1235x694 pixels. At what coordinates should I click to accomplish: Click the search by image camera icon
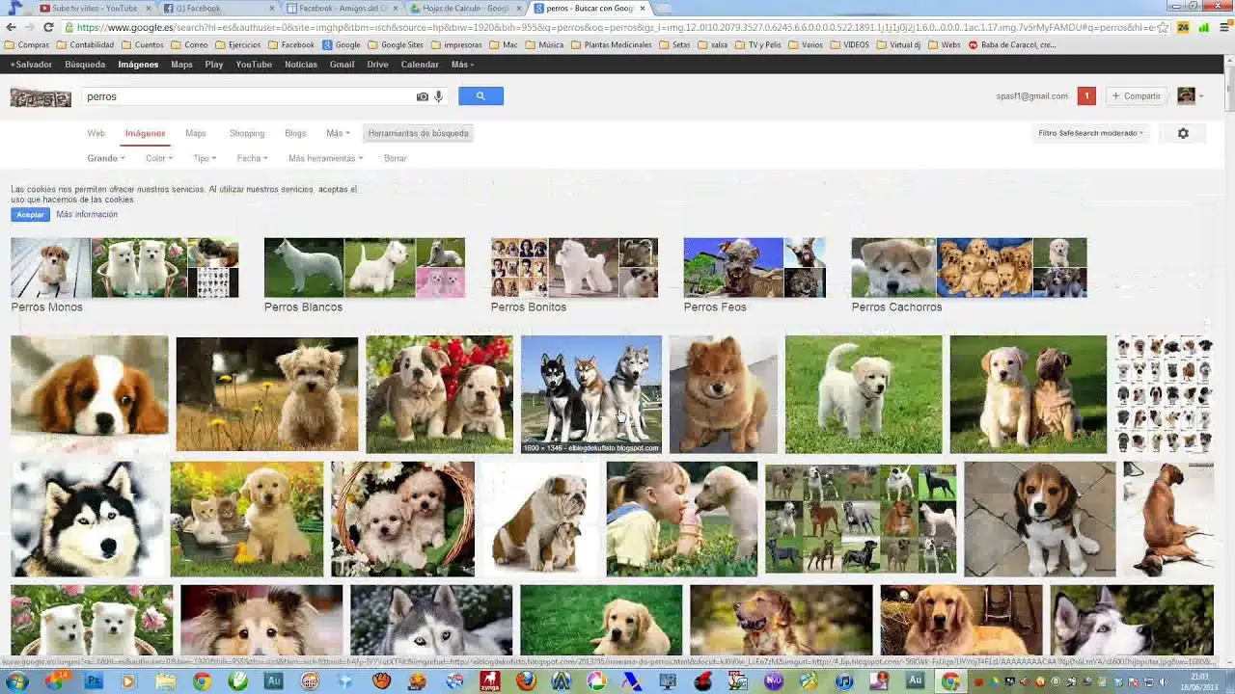(422, 96)
